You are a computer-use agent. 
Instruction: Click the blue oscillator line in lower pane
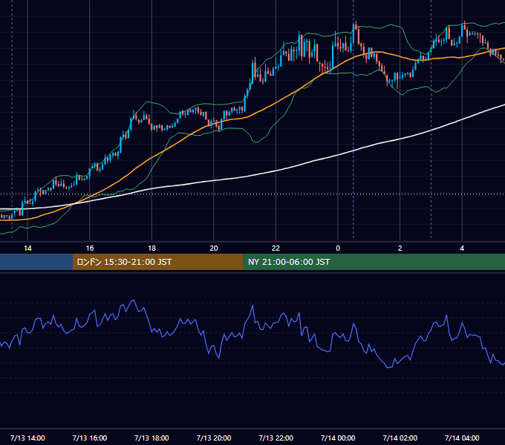[252, 306]
